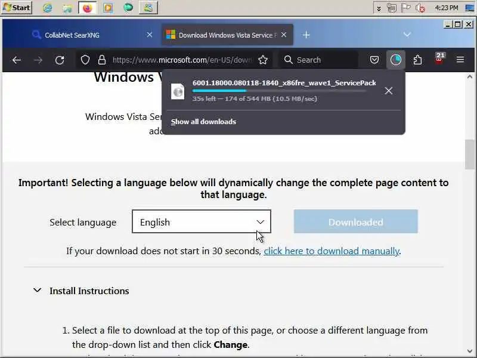Open the Windows Start menu
Screen dimensions: 477x358
tap(17, 7)
